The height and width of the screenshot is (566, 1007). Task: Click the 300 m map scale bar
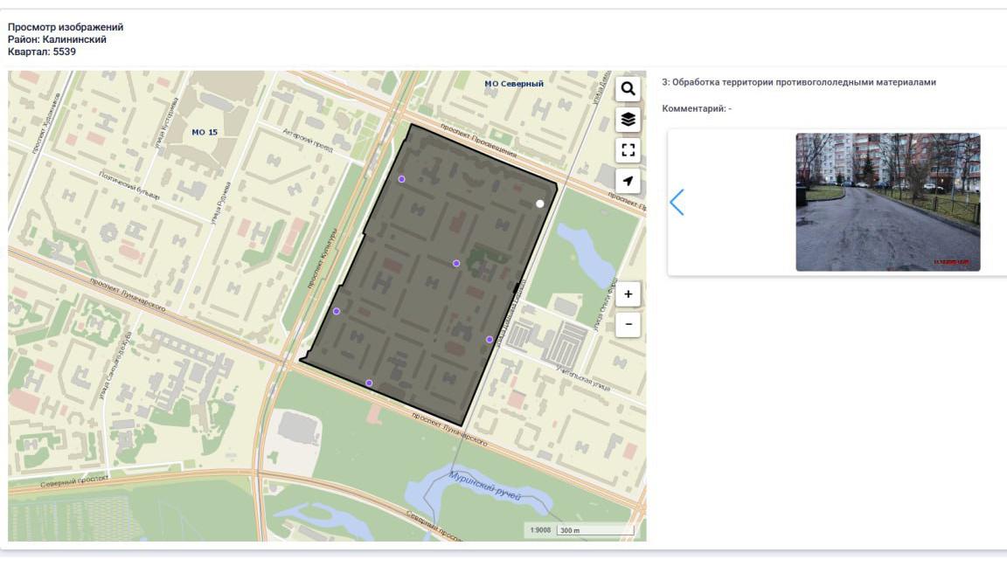(x=594, y=530)
